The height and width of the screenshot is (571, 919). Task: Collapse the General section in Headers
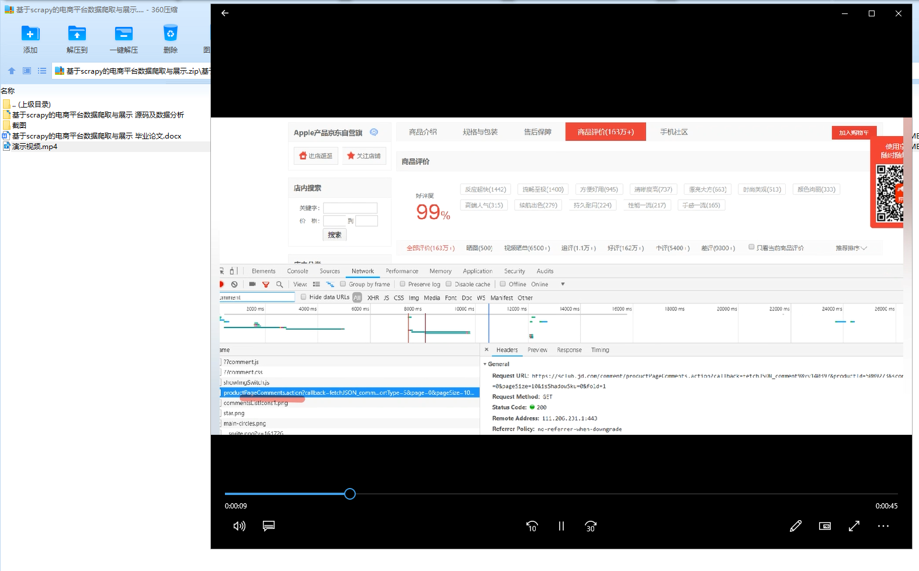point(485,364)
